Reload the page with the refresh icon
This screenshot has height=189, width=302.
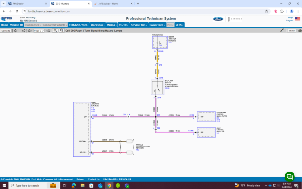pos(17,11)
